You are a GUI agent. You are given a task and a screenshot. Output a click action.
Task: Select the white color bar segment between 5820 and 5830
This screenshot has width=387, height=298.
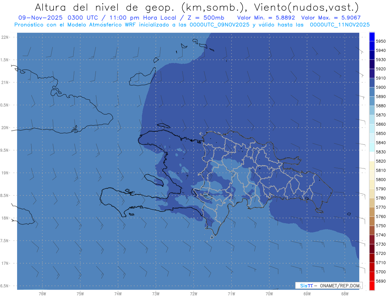tap(372, 157)
